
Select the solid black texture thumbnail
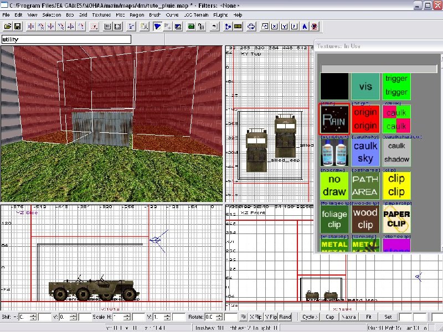click(334, 86)
